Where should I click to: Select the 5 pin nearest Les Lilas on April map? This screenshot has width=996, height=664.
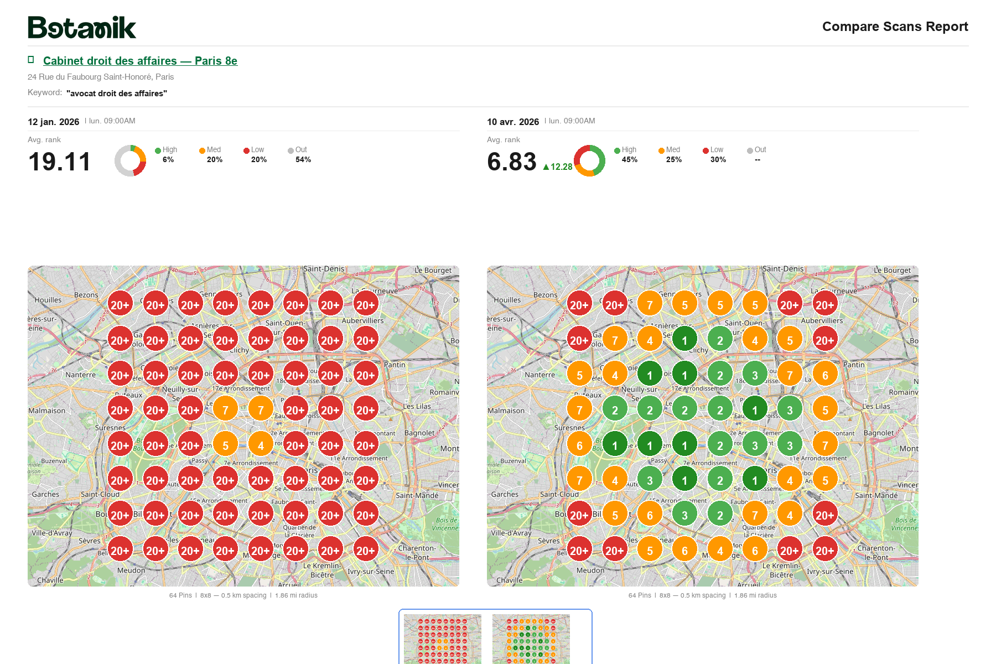coord(825,409)
